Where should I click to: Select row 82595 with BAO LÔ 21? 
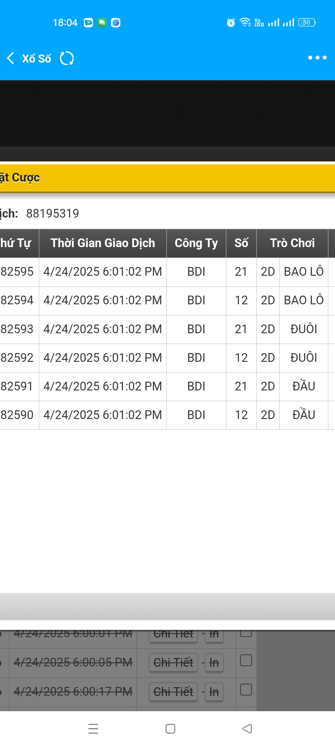[167, 272]
